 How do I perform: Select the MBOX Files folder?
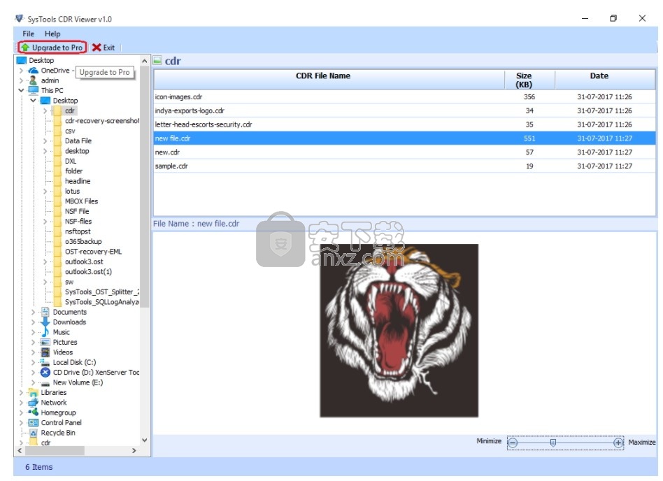point(81,201)
